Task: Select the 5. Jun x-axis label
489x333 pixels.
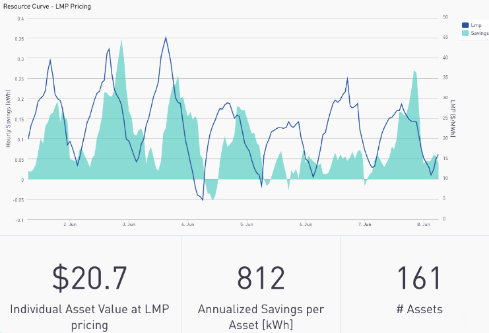Action: point(247,225)
